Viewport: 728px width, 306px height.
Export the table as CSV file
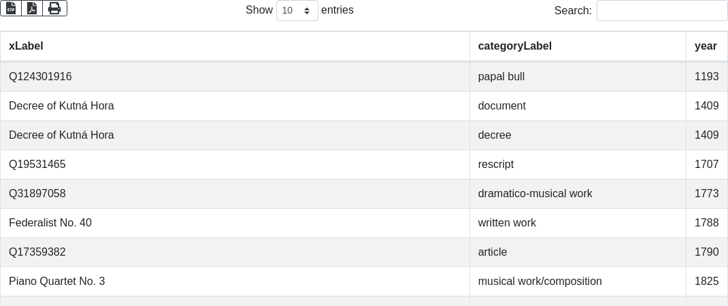pos(11,8)
